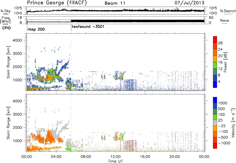Click the 'twofsound -3501' program label
236x163 pixels.
(x=88, y=27)
